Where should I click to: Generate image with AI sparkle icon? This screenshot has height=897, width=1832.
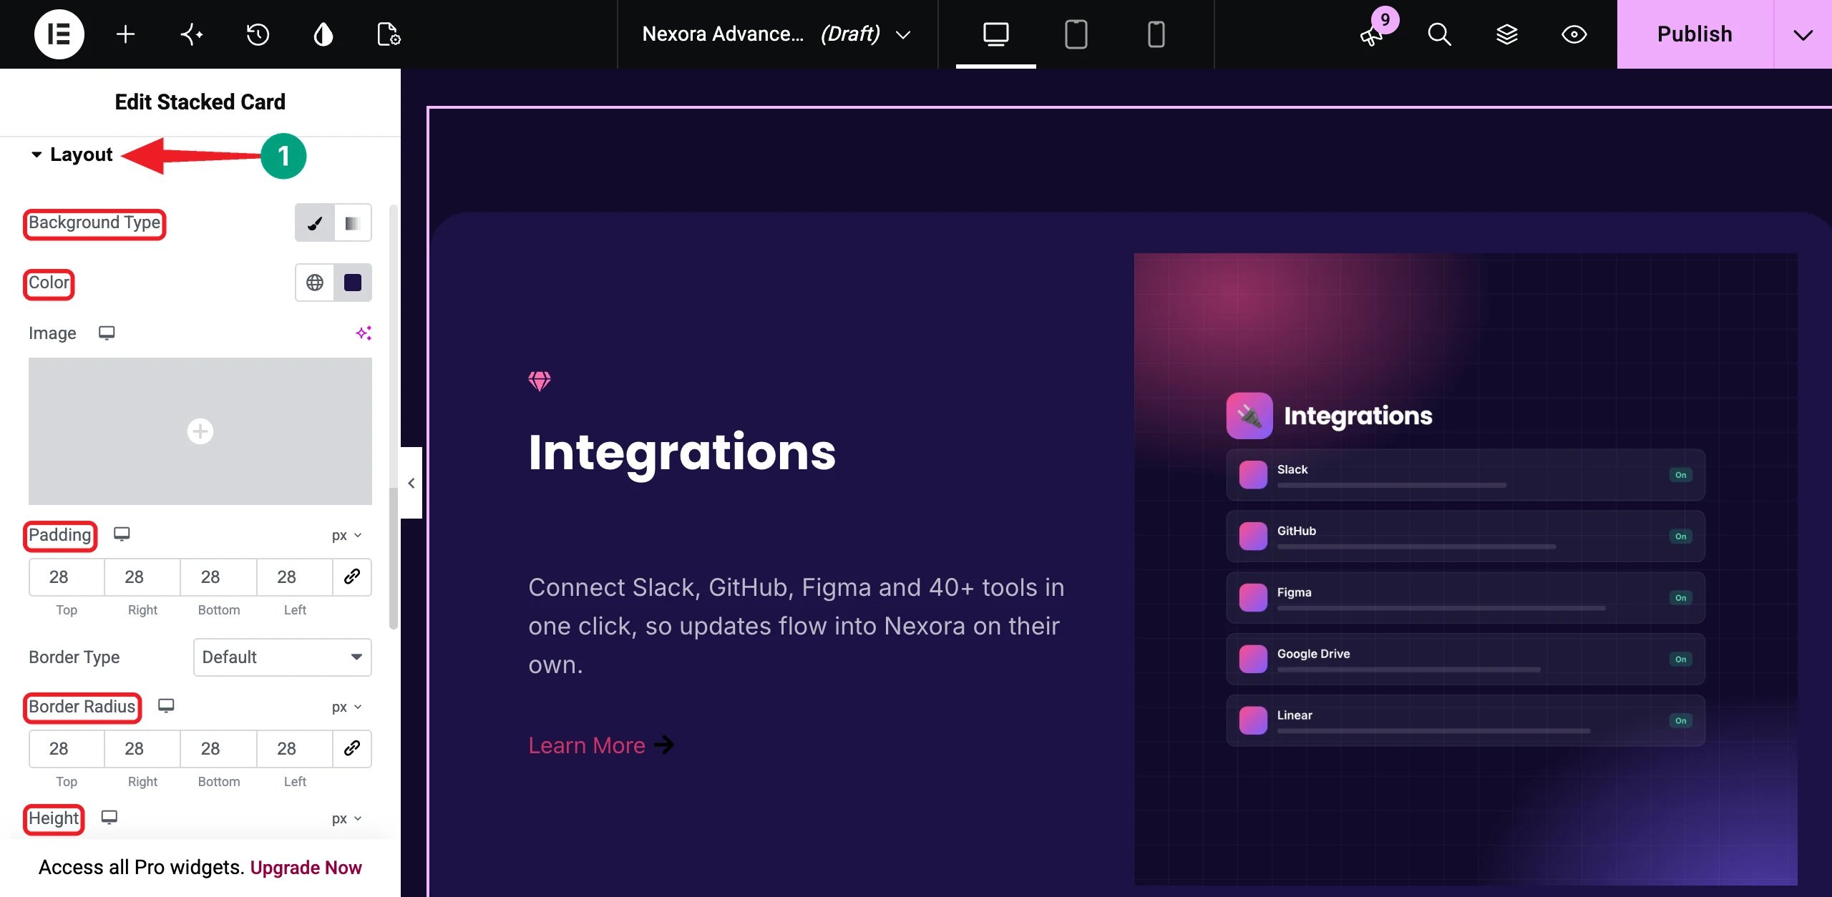(364, 333)
